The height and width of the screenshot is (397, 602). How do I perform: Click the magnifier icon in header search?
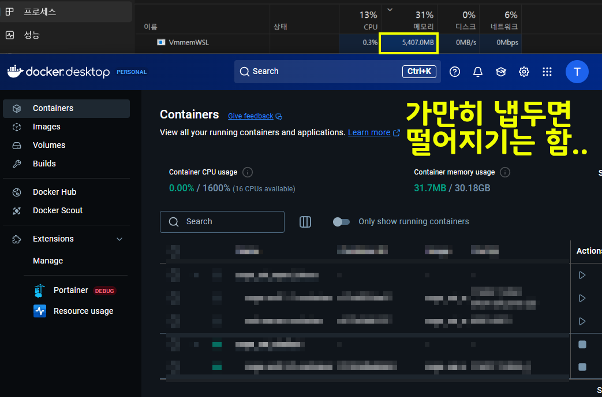[x=245, y=72]
